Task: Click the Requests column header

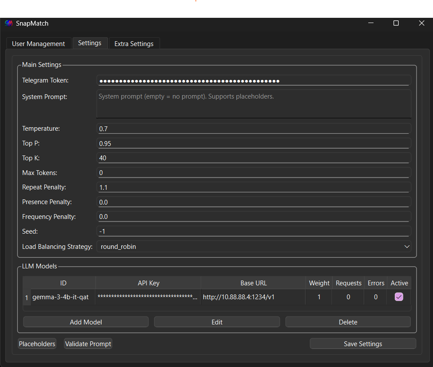Action: coord(348,283)
